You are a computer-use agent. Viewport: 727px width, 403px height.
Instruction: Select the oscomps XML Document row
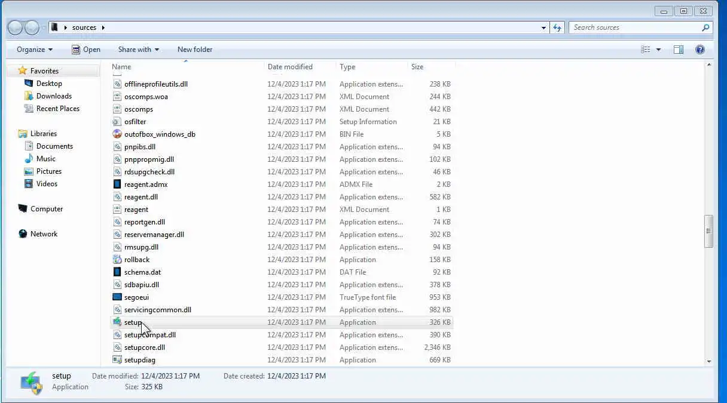(281, 109)
